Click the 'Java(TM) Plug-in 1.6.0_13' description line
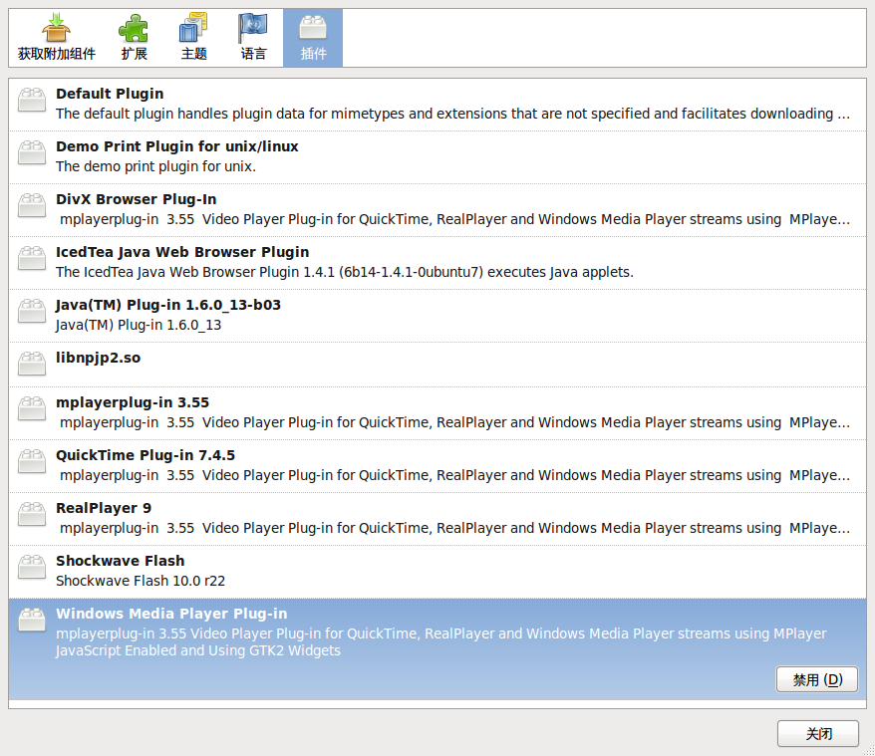875x756 pixels. point(139,325)
